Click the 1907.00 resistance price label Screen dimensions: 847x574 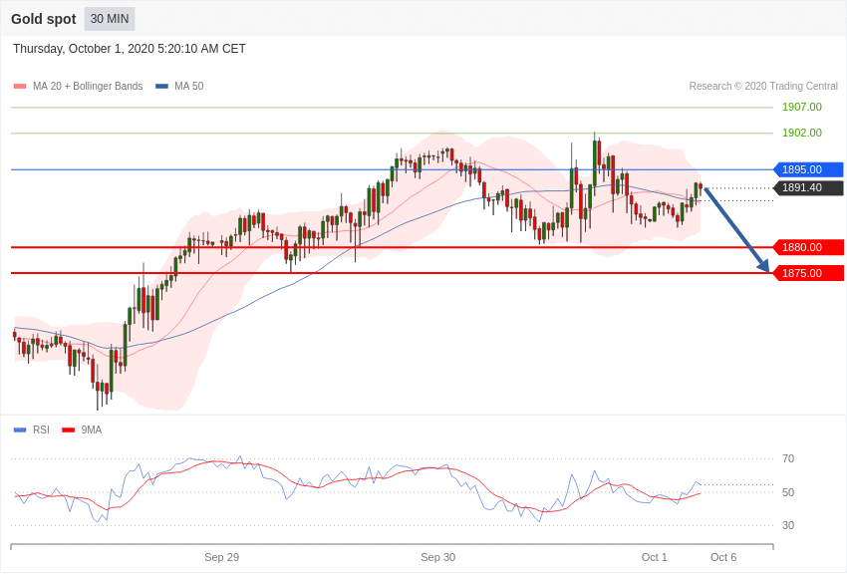pos(802,107)
